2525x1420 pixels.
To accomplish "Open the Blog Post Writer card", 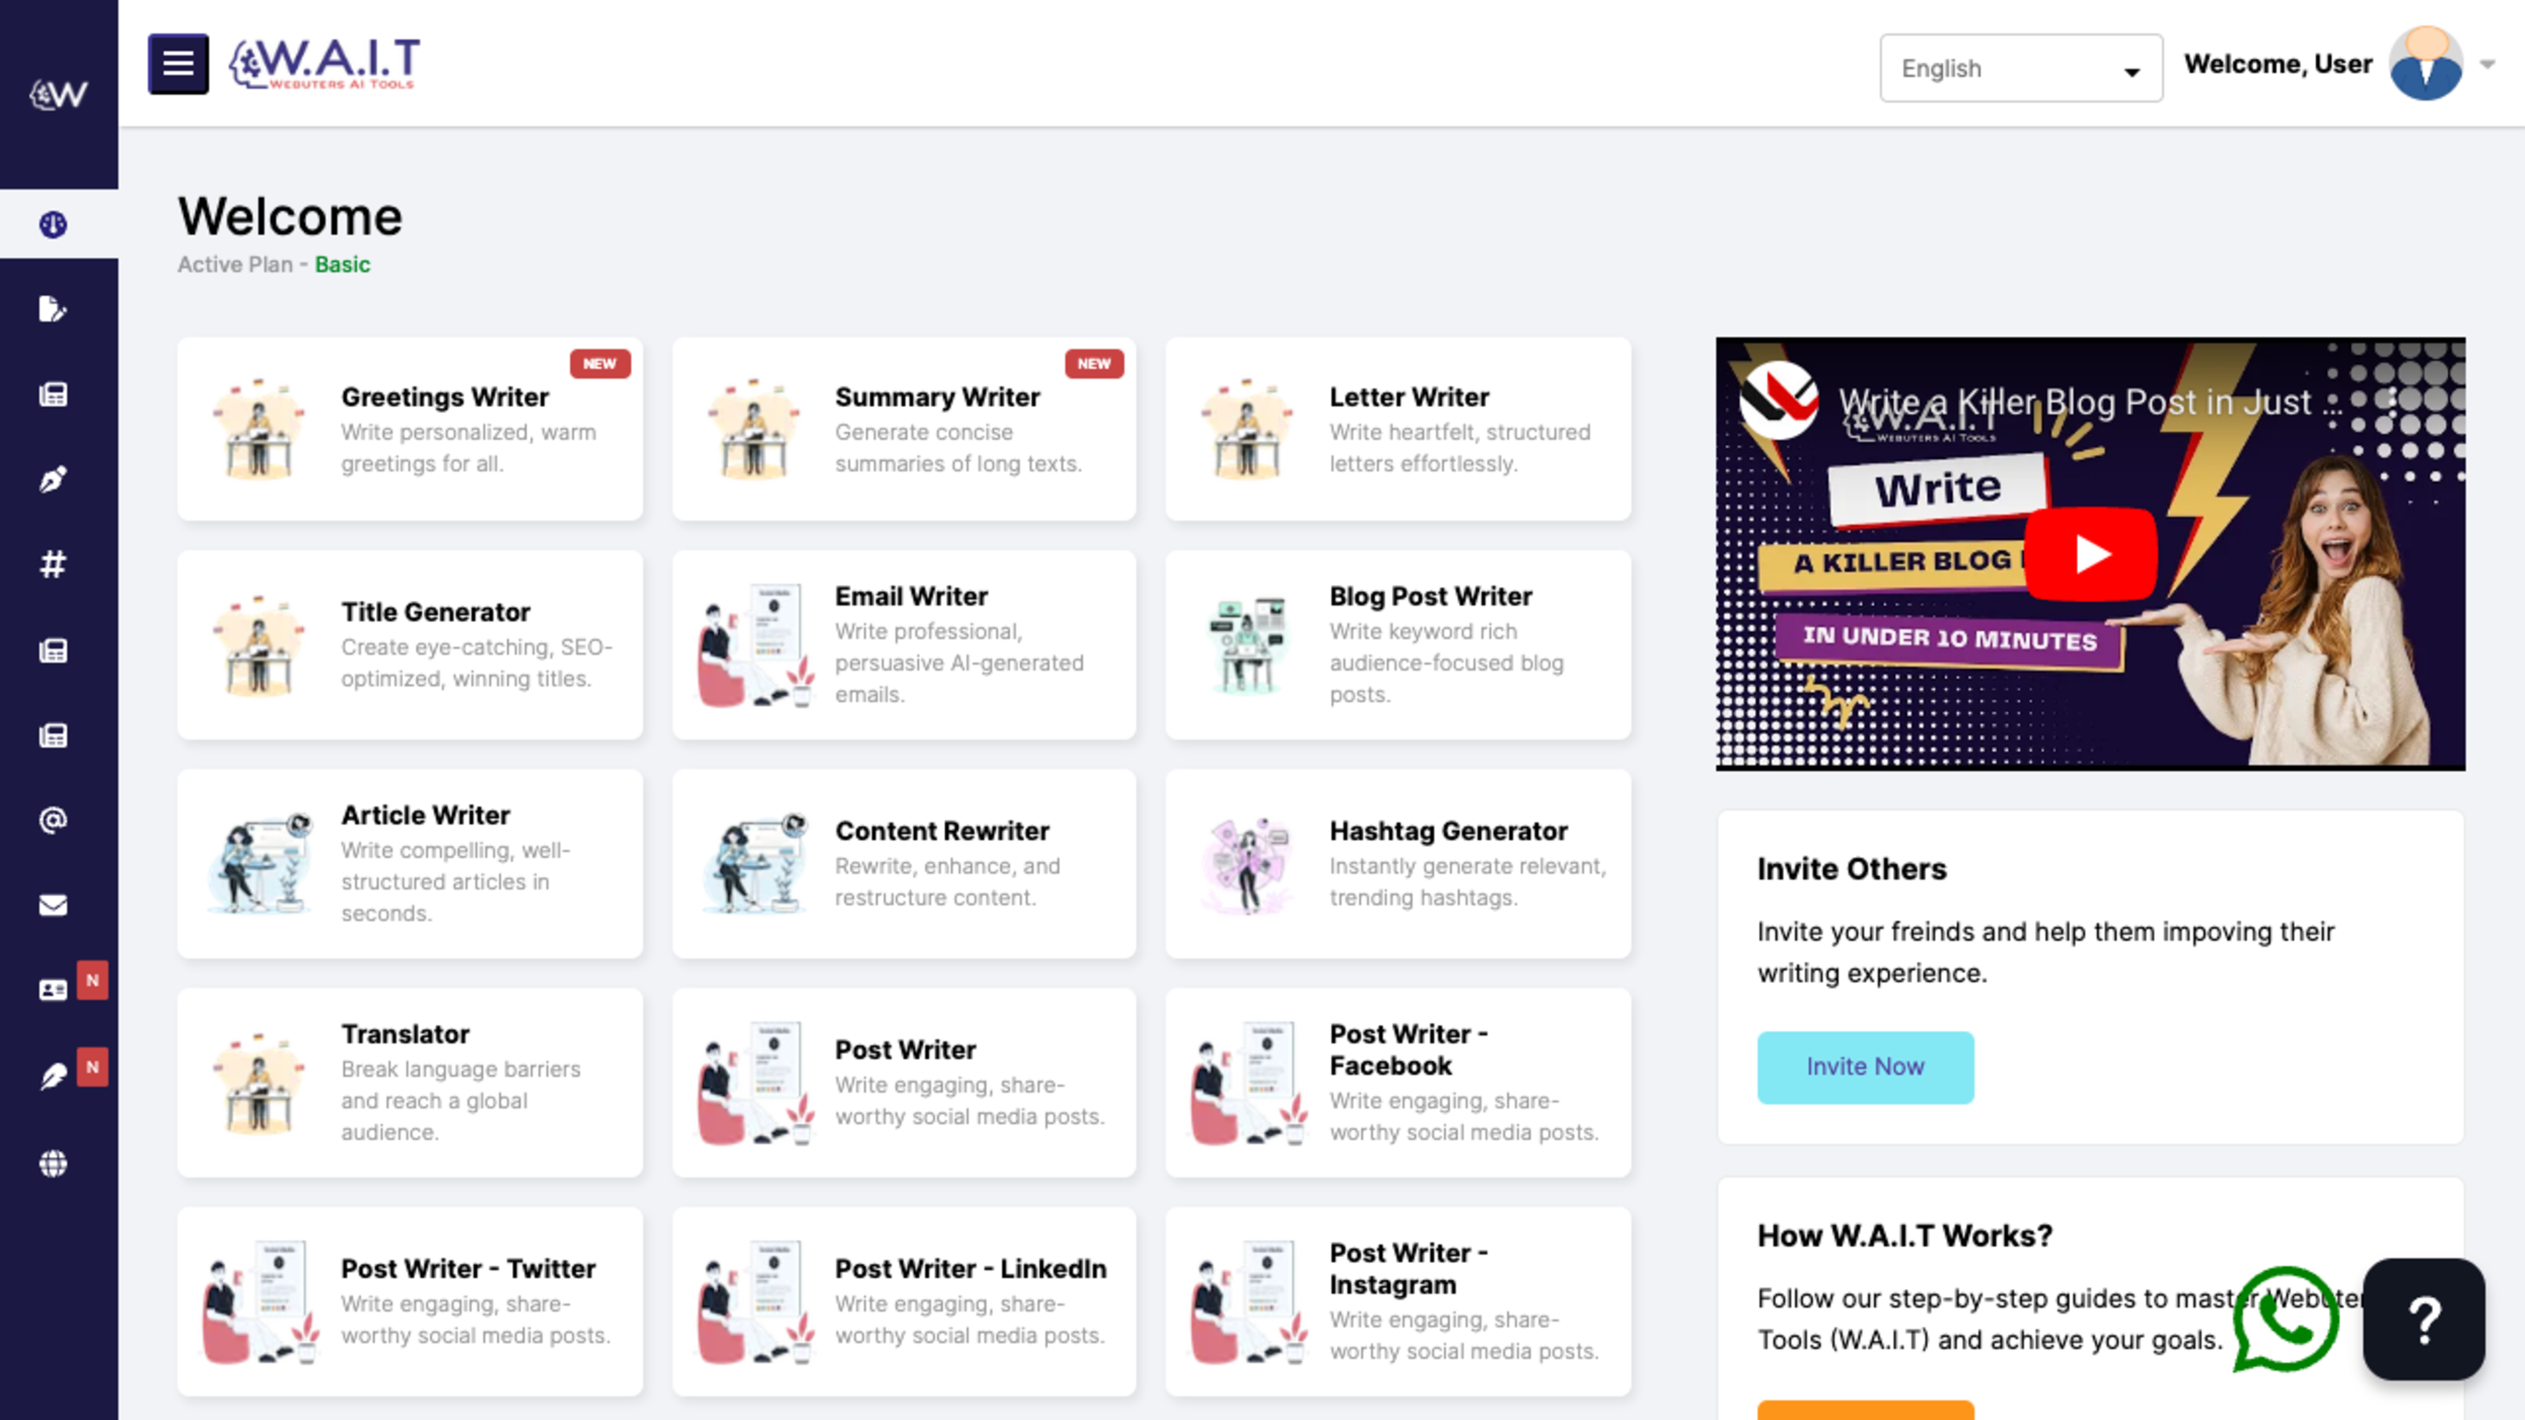I will [x=1398, y=644].
